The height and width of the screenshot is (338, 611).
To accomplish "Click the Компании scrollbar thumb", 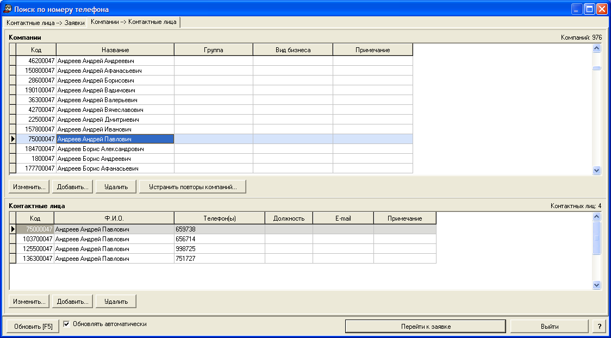I will click(596, 68).
